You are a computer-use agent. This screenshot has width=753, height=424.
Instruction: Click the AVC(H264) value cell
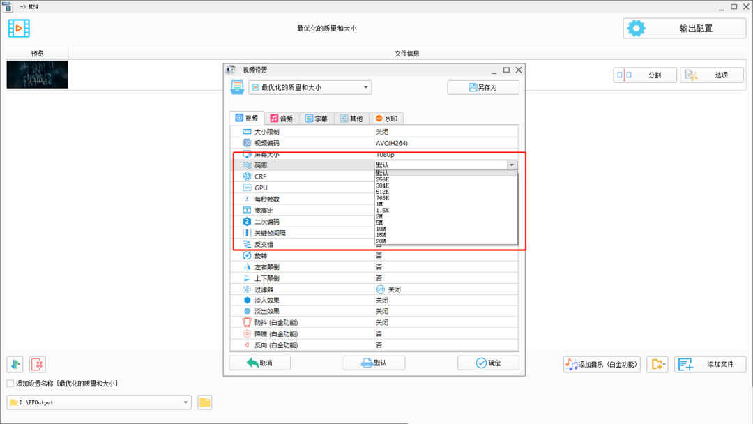[446, 143]
